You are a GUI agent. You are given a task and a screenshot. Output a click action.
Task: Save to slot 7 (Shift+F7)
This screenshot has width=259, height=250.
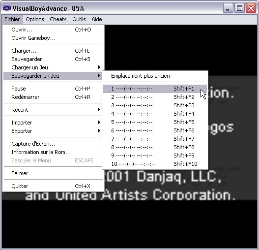click(155, 139)
